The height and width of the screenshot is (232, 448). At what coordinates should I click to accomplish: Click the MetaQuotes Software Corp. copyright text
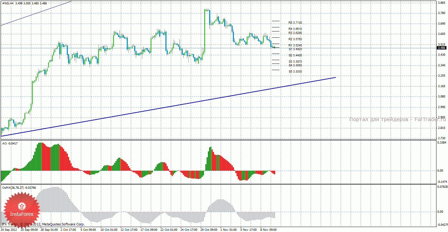(x=43, y=224)
